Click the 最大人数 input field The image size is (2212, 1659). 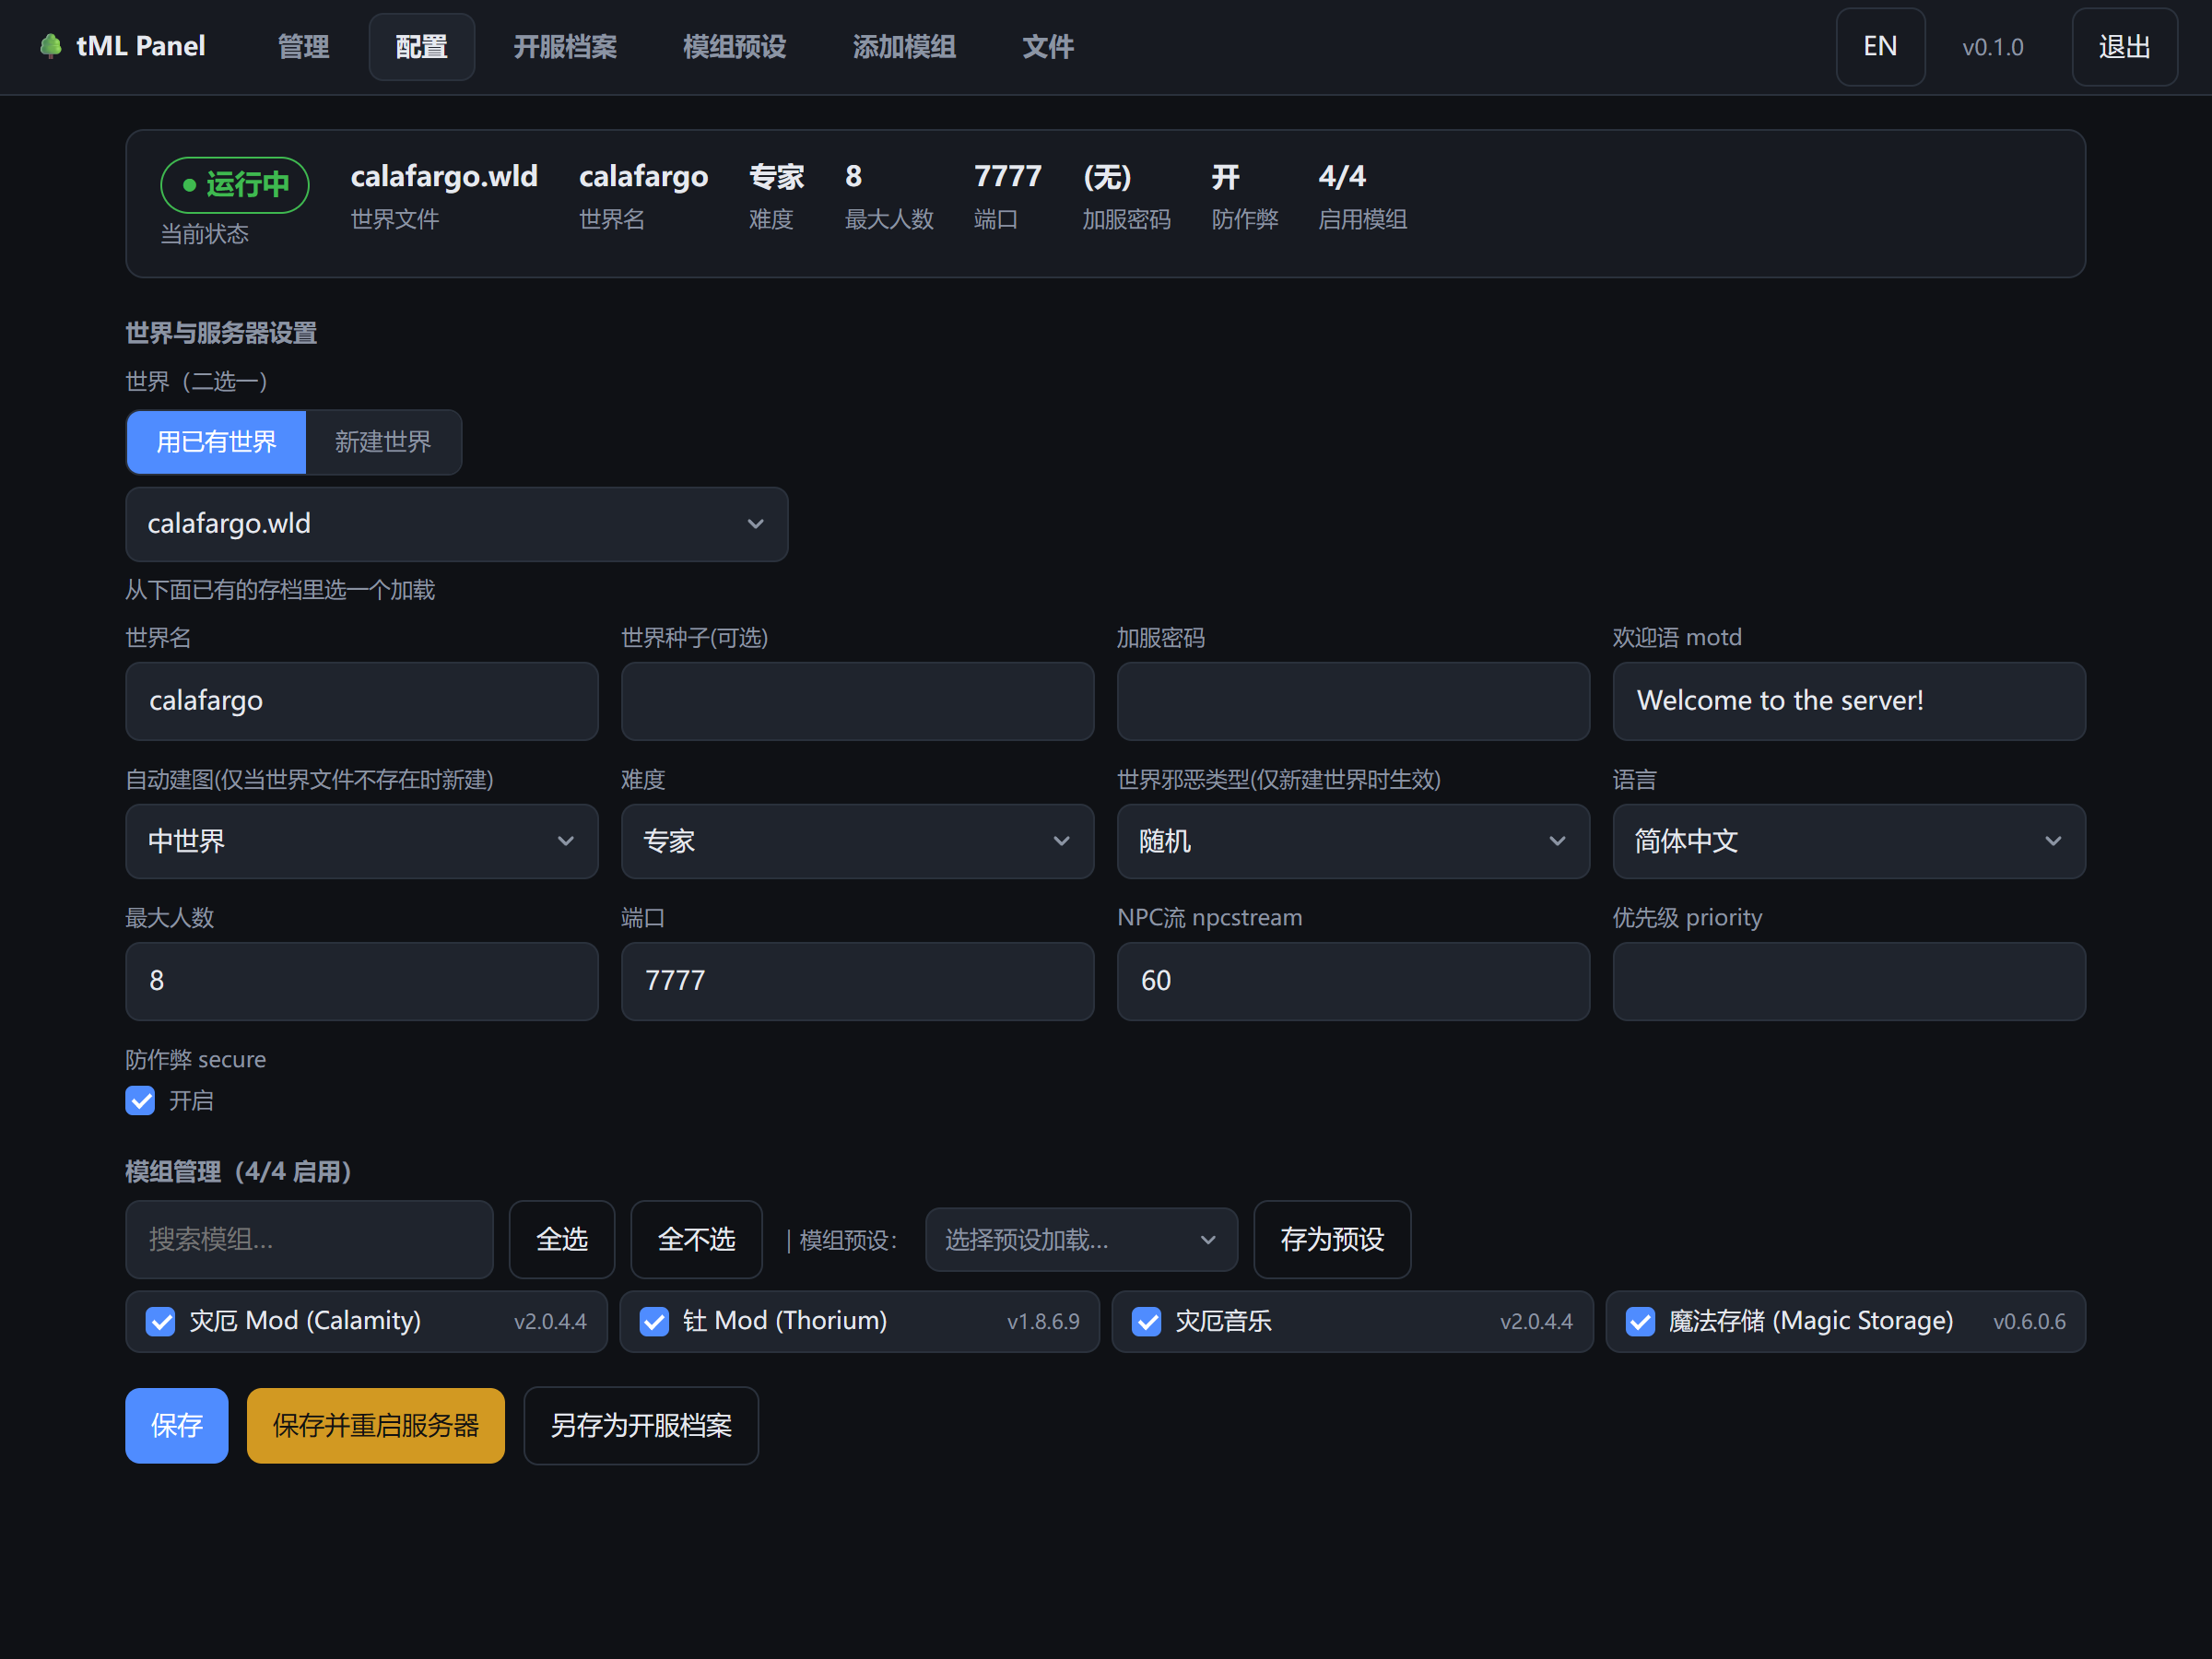362,981
